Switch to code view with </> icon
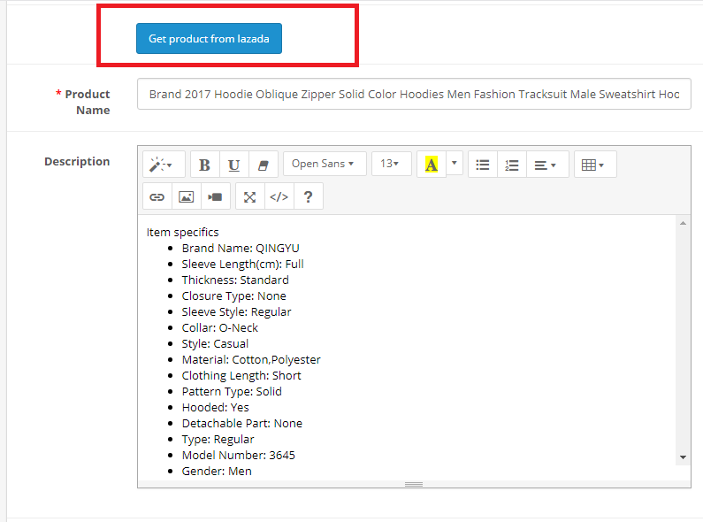 tap(279, 196)
